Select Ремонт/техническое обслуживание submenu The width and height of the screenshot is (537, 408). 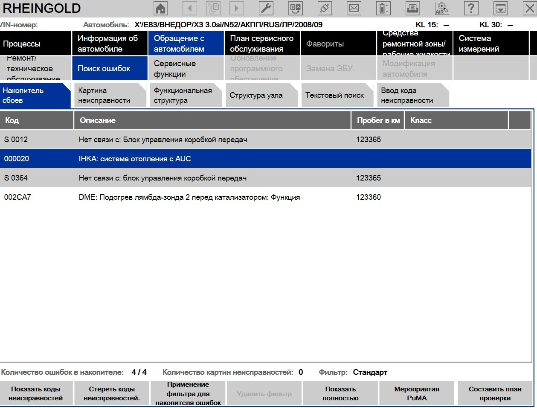35,68
